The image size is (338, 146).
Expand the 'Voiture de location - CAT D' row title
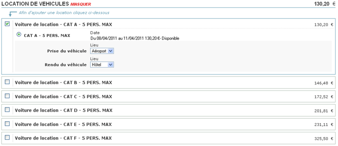click(63, 110)
